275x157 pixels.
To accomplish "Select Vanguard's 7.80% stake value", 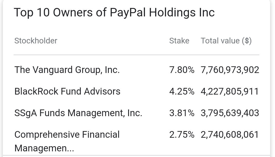I will [x=182, y=70].
